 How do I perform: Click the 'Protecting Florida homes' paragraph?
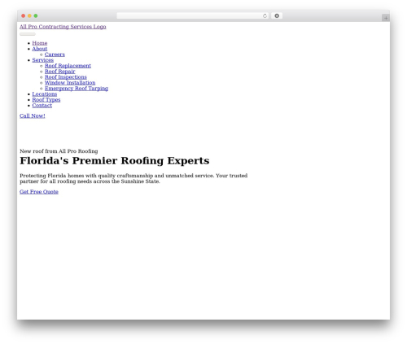coord(133,179)
